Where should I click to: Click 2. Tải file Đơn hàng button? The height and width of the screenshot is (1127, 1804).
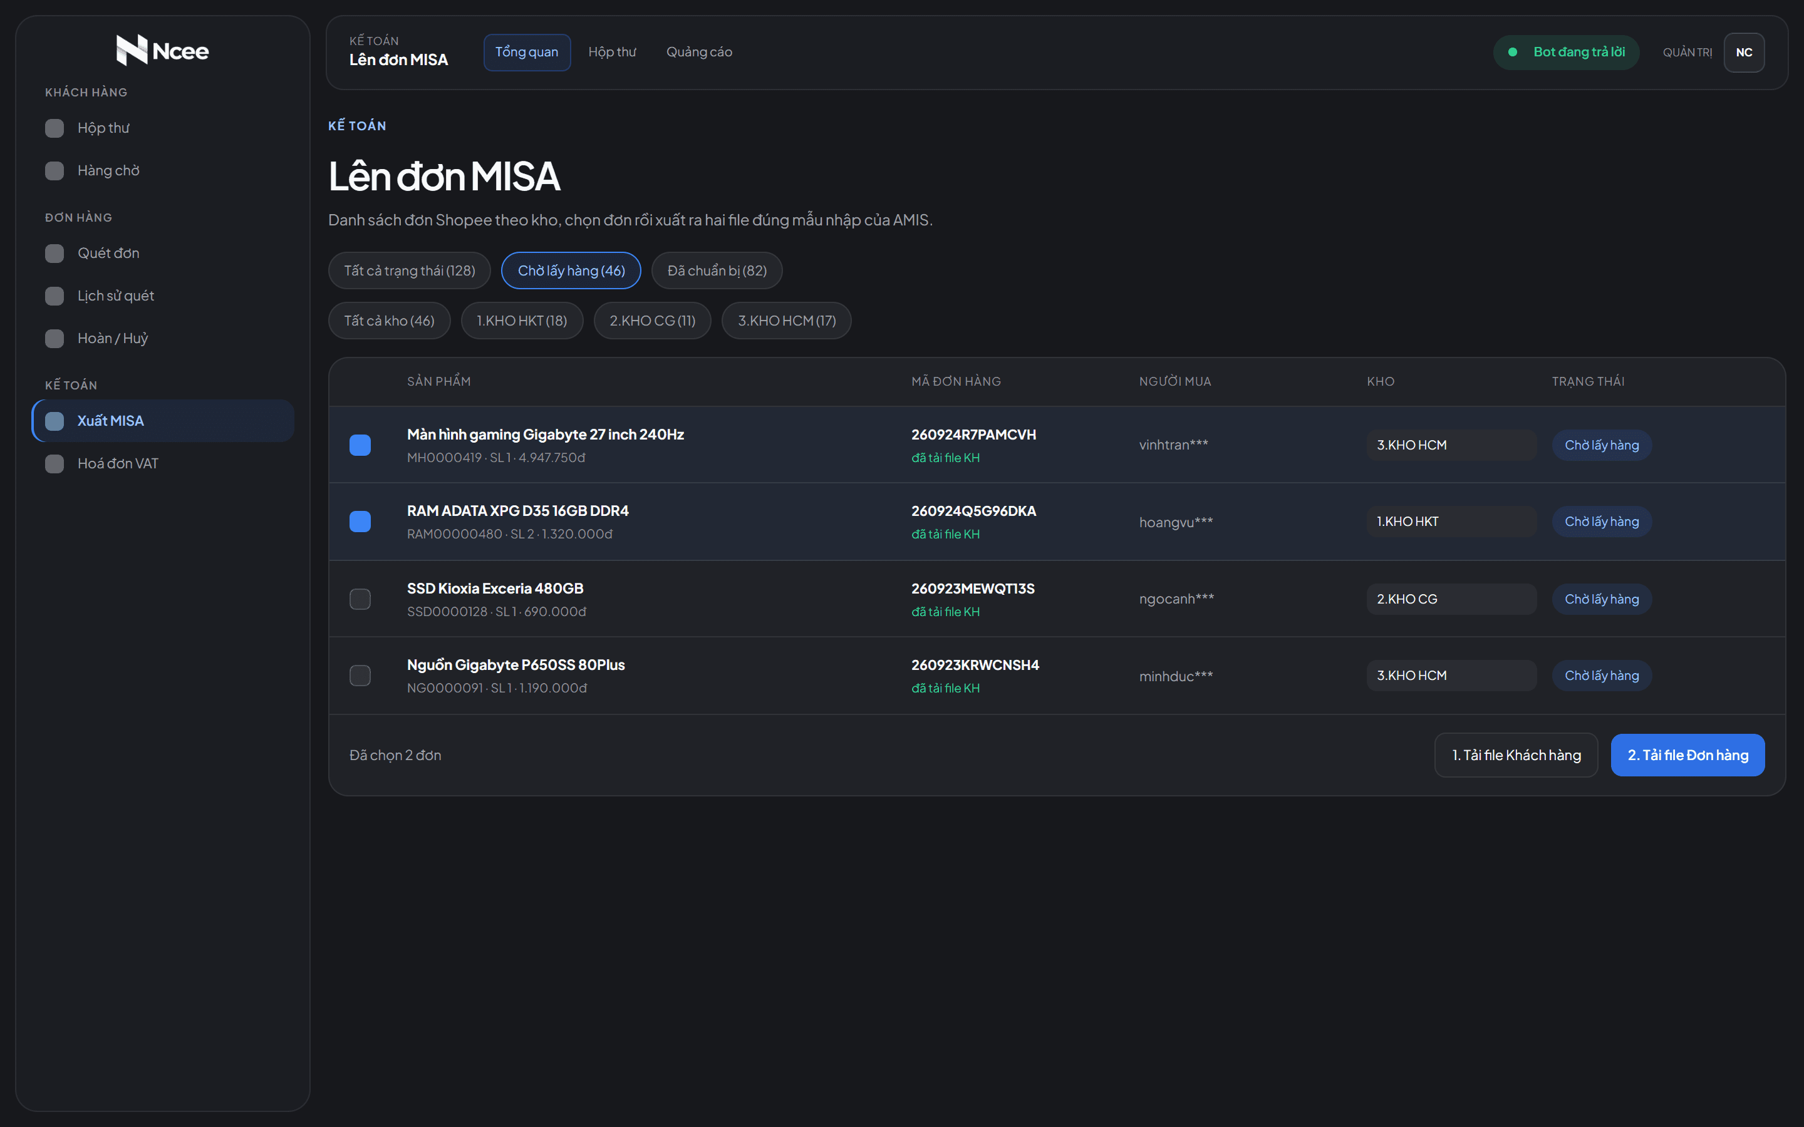[x=1687, y=755]
